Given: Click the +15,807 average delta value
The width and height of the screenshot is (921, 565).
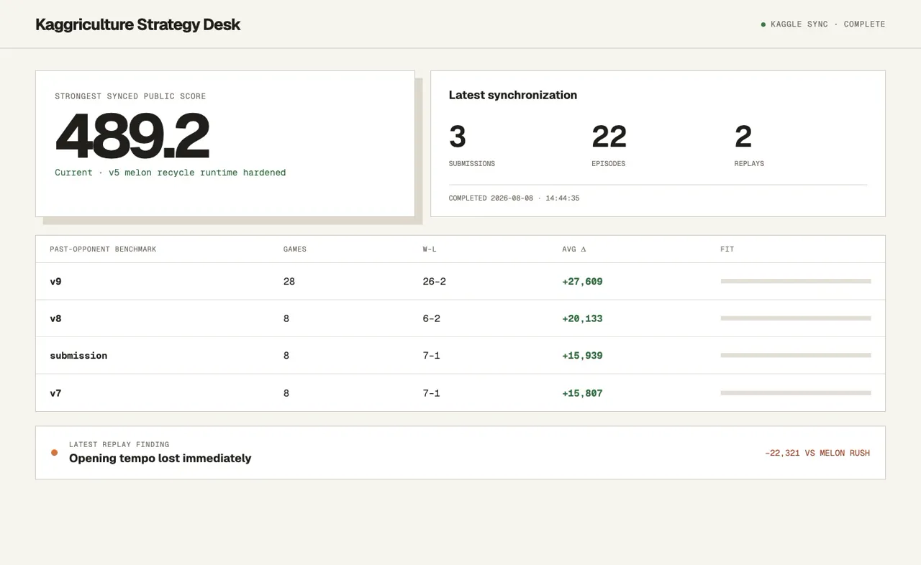Looking at the screenshot, I should [582, 393].
